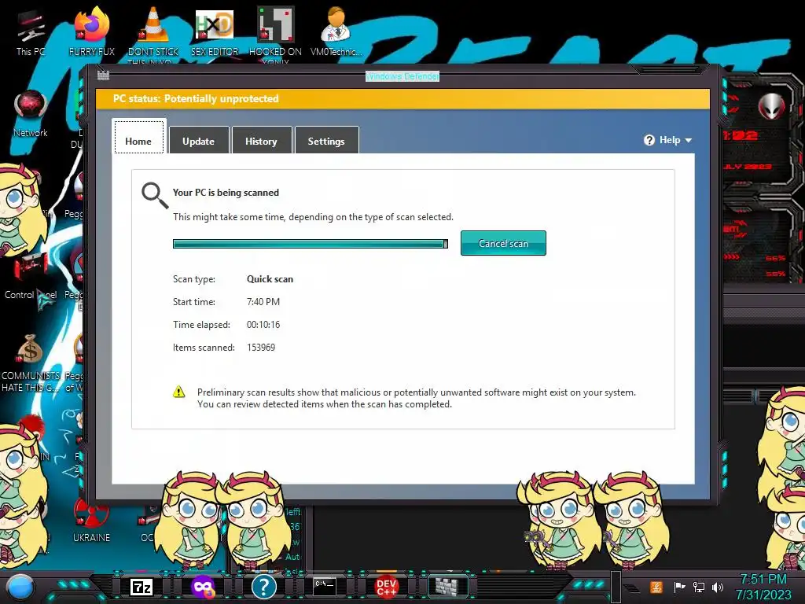Click the scan progress bar
This screenshot has width=805, height=604.
(310, 244)
